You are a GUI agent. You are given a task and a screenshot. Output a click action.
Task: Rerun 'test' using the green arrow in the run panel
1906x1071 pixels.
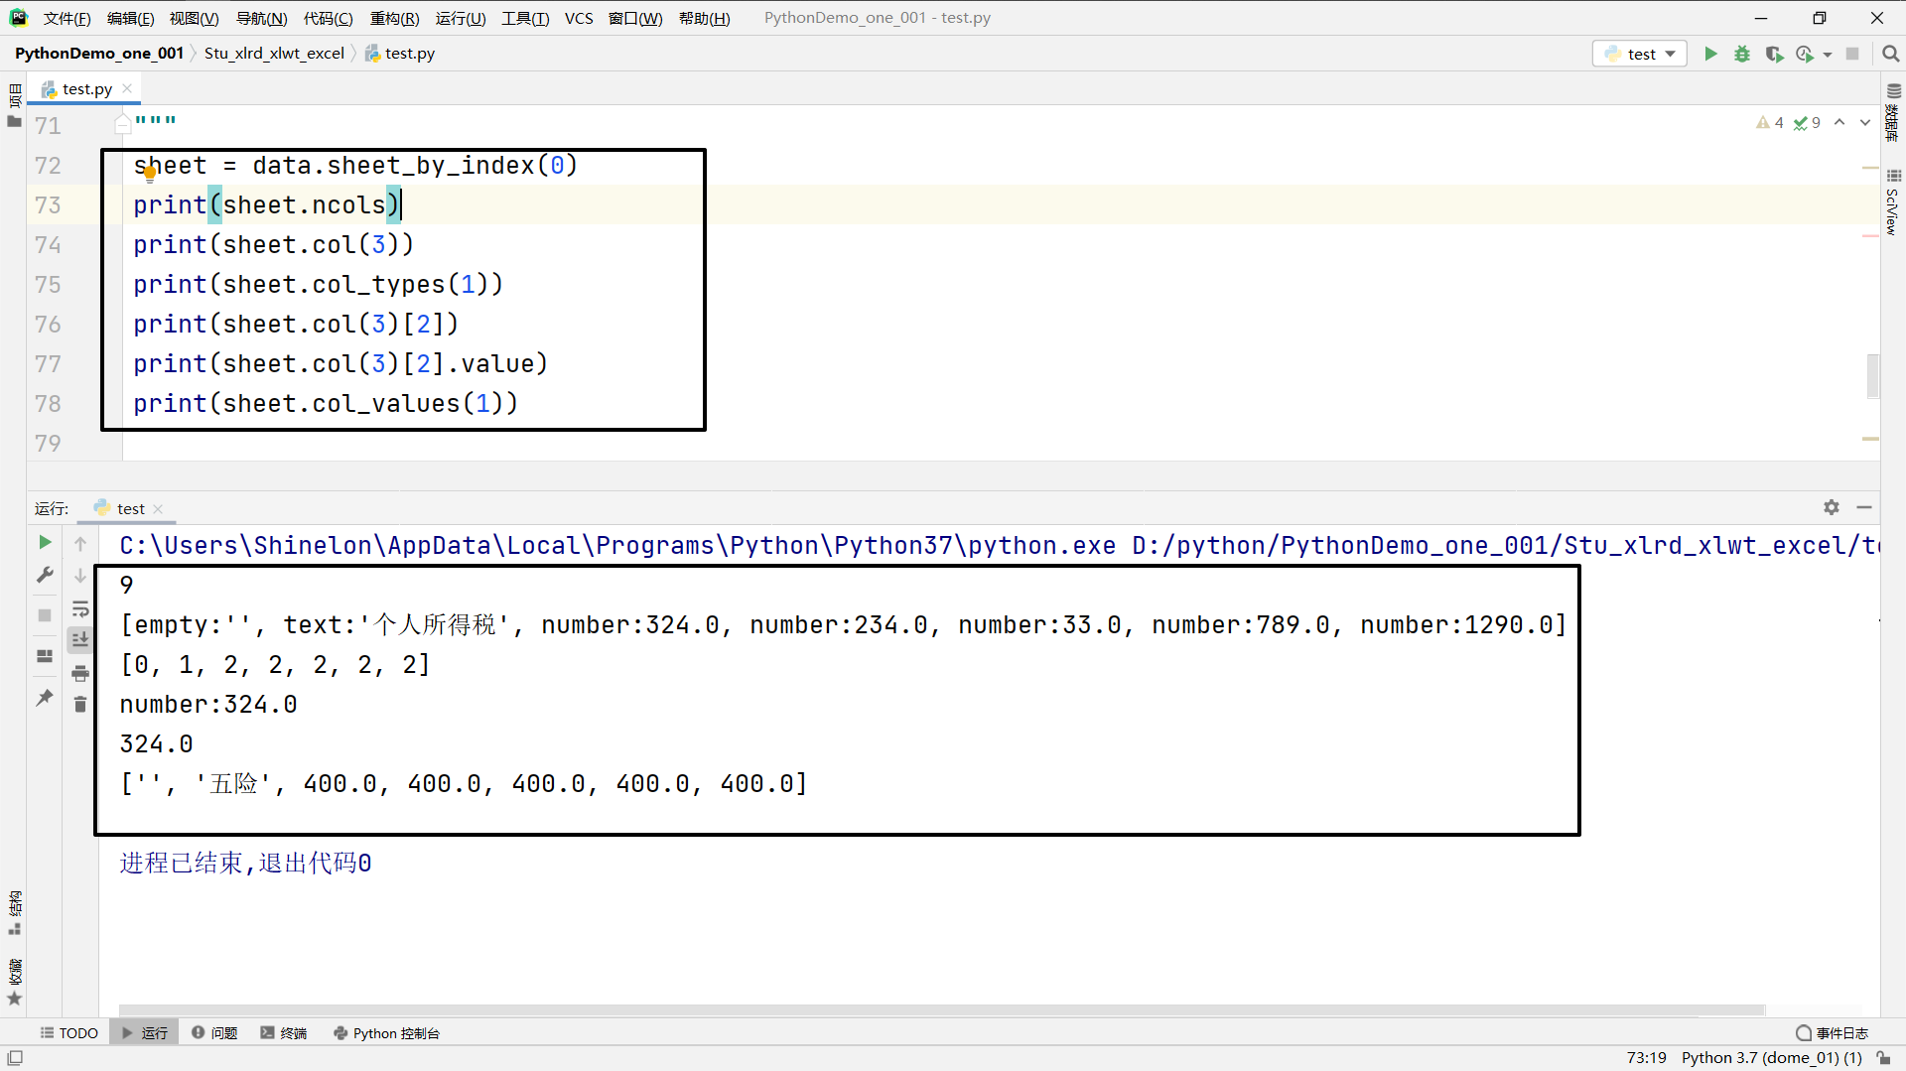pyautogui.click(x=44, y=543)
